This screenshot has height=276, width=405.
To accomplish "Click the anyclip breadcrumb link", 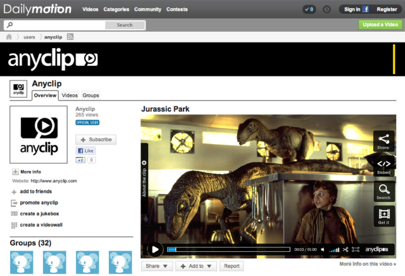I will 53,37.
